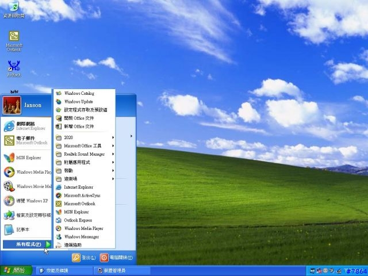The width and height of the screenshot is (368, 276).
Task: Click the 電腦關機(U) shut down button
Action: pyautogui.click(x=116, y=258)
